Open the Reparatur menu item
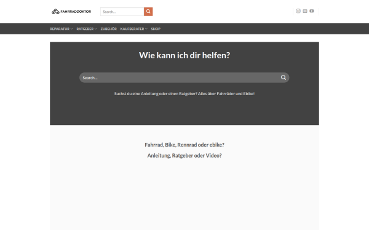Viewport: 369px width, 230px height. [x=60, y=29]
